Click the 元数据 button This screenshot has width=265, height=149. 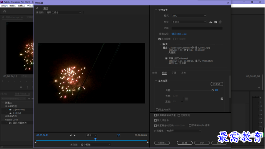click(162, 143)
